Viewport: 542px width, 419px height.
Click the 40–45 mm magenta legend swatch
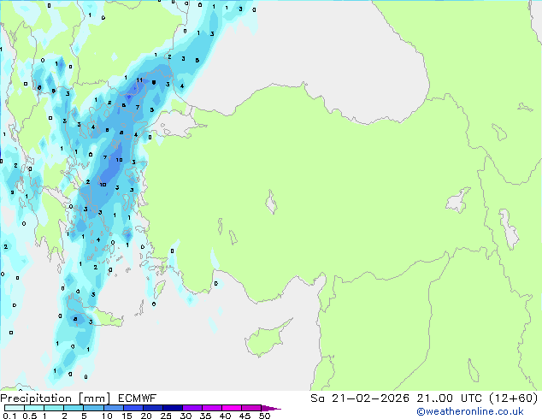232,408
